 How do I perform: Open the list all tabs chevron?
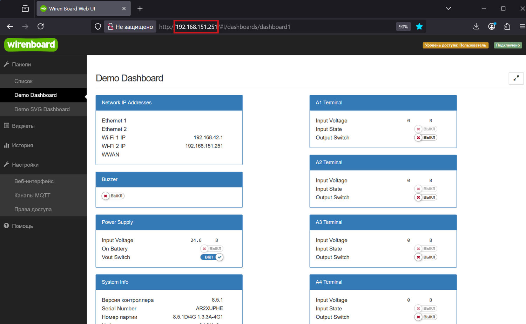coord(448,9)
